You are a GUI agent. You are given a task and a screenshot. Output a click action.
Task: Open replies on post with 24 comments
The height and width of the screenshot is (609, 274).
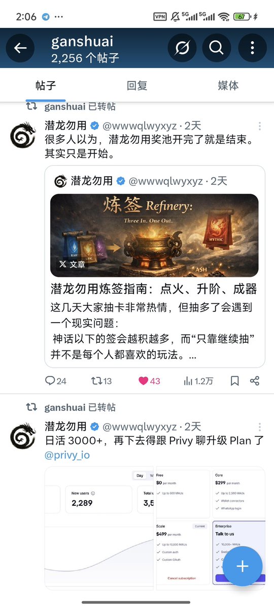[x=55, y=381]
